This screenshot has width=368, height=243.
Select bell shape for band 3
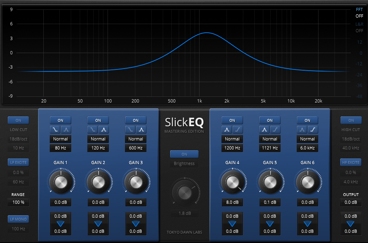coord(141,129)
